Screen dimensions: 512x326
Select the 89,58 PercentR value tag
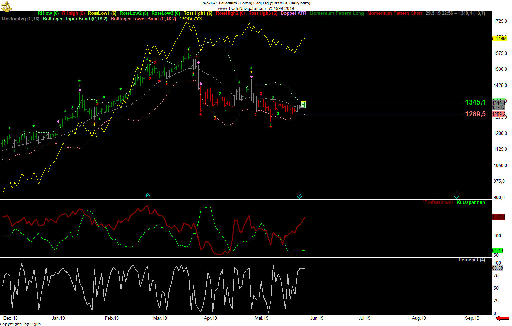click(x=497, y=268)
